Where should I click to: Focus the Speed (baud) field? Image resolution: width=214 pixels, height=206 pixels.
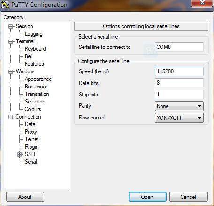pyautogui.click(x=179, y=71)
